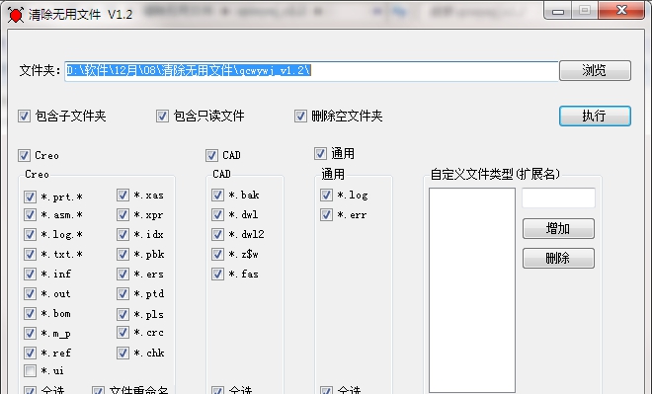Click the red bug application icon in title bar

point(16,15)
